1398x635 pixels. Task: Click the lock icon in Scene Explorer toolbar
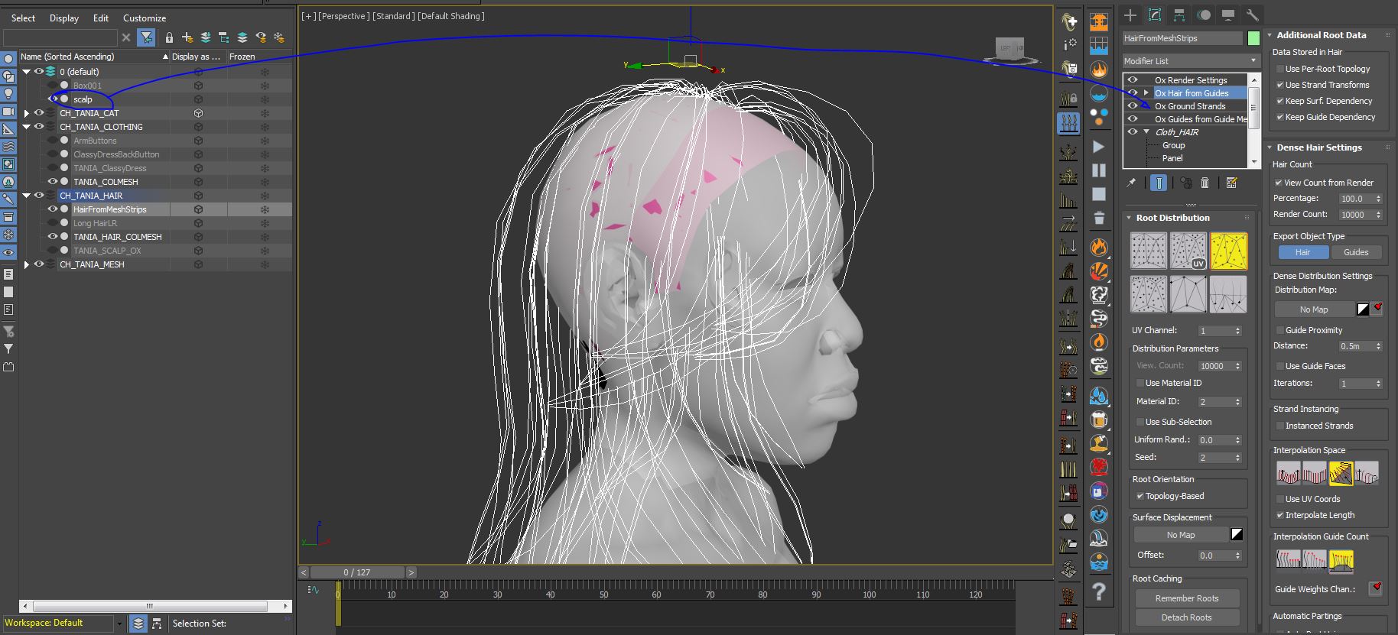169,37
